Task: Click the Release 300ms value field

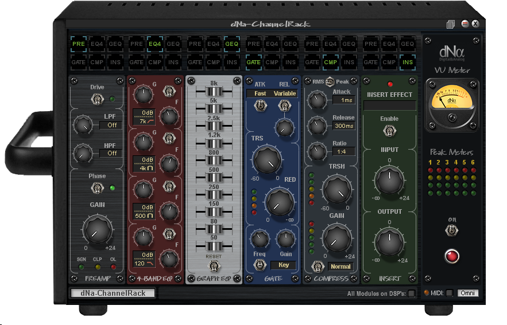Action: pyautogui.click(x=344, y=126)
